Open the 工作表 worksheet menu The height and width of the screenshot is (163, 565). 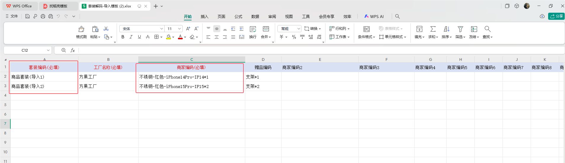(340, 37)
